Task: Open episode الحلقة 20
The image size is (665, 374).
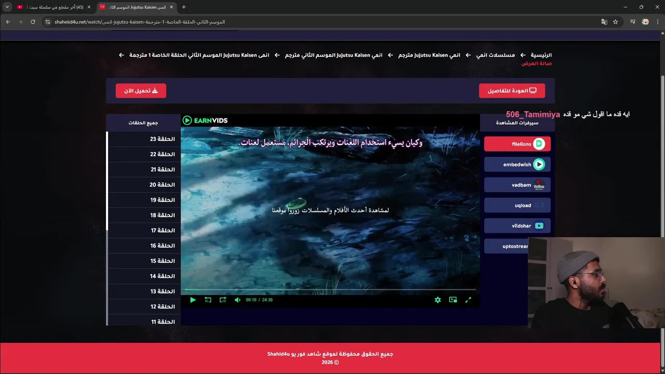Action: [143, 184]
